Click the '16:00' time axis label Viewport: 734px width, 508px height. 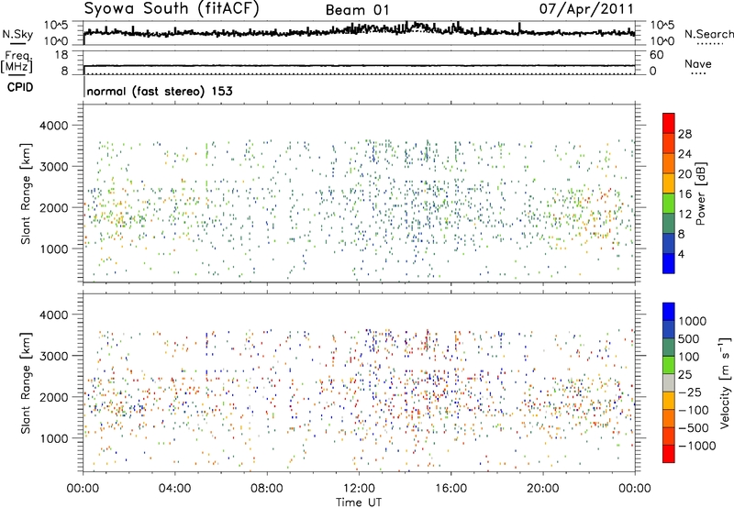tap(450, 489)
